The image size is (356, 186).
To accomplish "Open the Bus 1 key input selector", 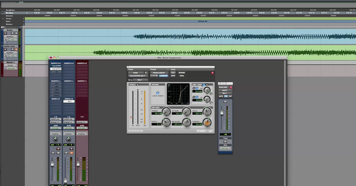I will pyautogui.click(x=141, y=80).
